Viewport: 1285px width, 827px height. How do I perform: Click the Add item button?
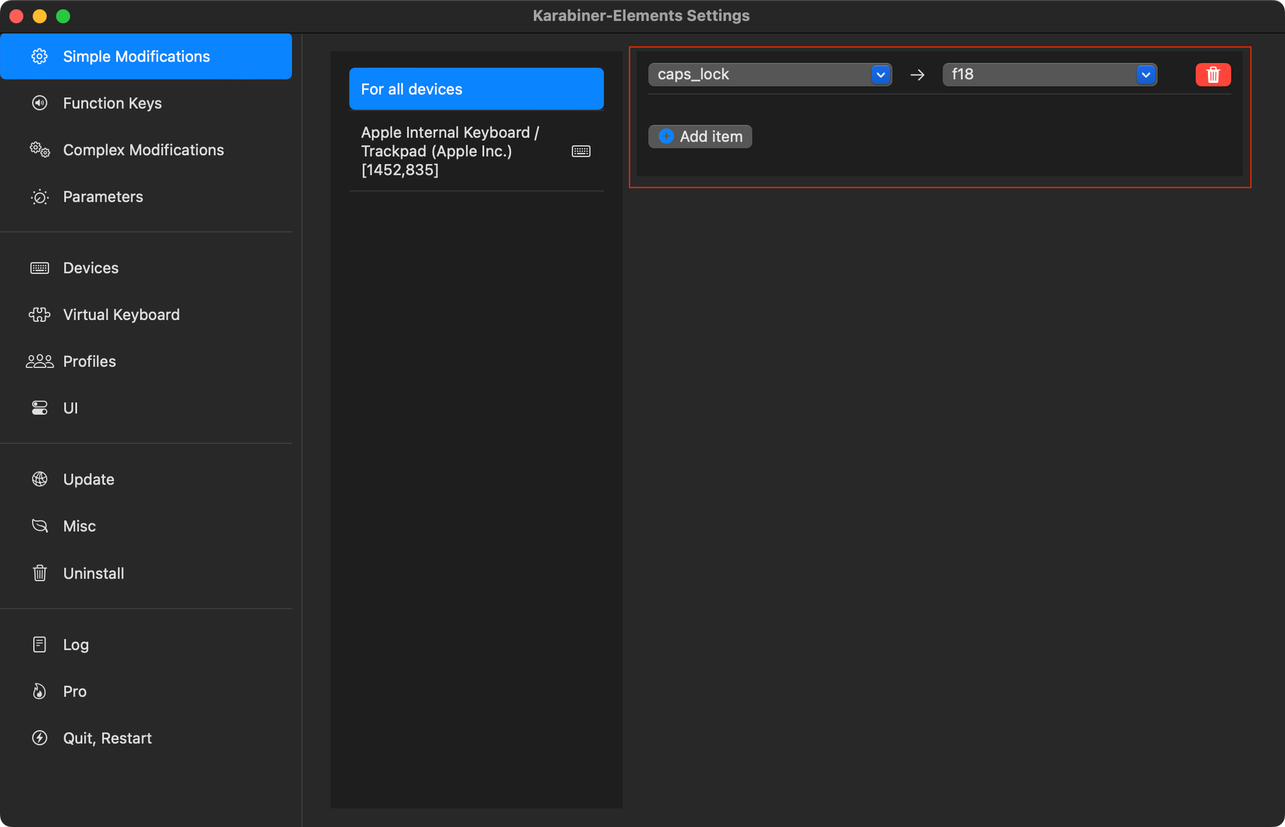700,136
